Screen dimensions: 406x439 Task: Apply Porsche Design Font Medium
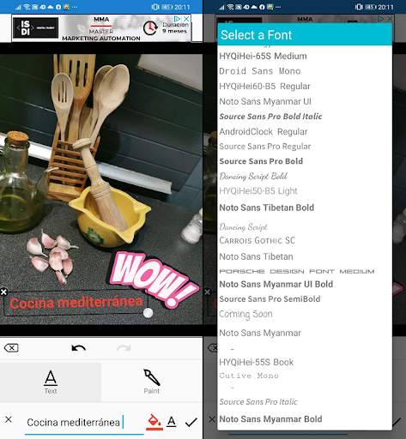pos(297,271)
